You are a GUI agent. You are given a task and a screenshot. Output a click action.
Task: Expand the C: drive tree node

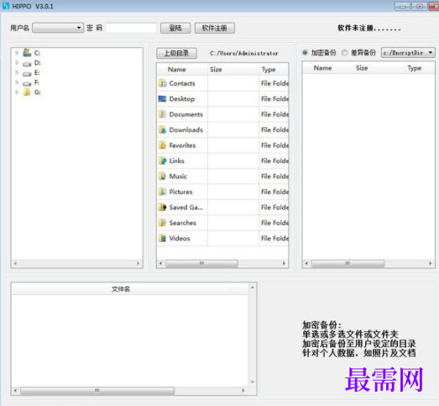click(x=17, y=53)
